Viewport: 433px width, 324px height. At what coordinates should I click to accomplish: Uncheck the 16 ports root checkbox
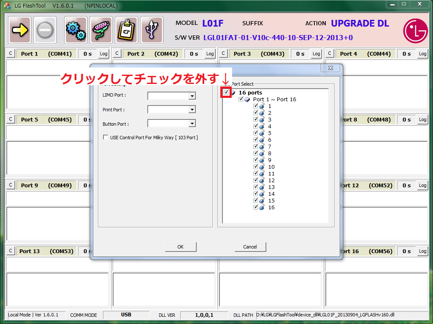tap(226, 92)
